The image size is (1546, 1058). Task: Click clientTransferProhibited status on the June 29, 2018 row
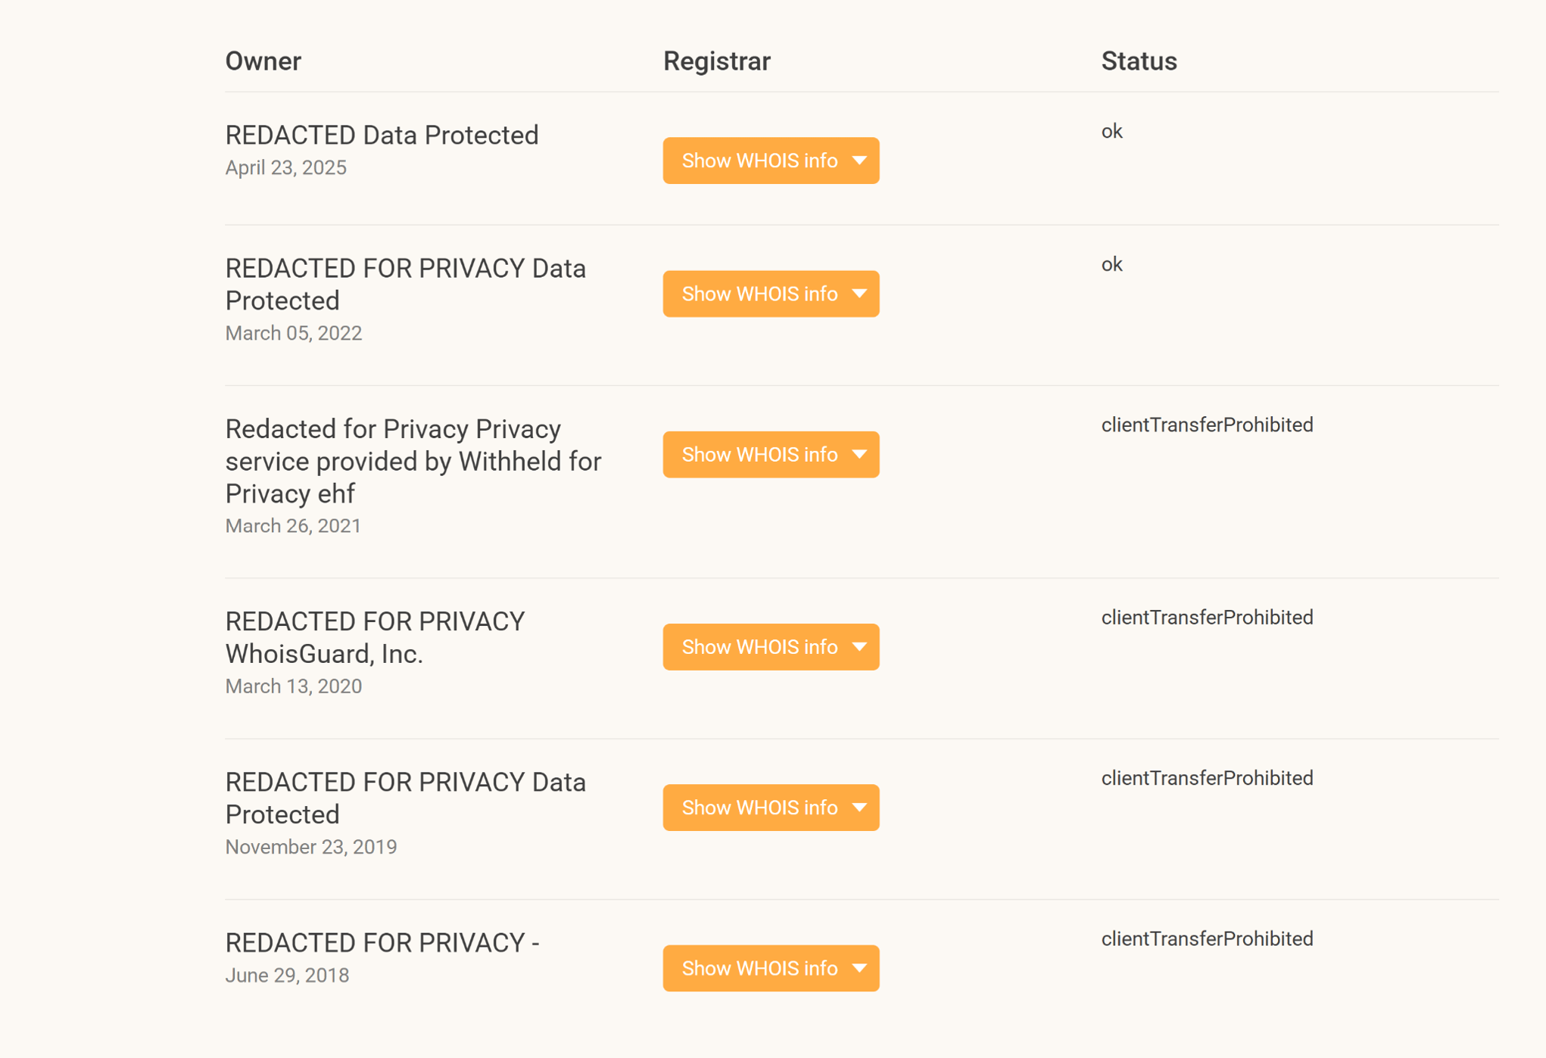tap(1206, 939)
